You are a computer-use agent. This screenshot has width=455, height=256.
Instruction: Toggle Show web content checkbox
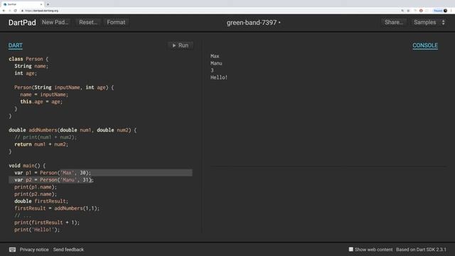tap(350, 250)
